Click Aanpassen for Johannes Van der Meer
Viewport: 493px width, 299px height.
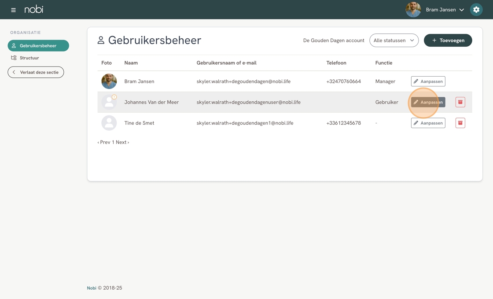(x=428, y=102)
